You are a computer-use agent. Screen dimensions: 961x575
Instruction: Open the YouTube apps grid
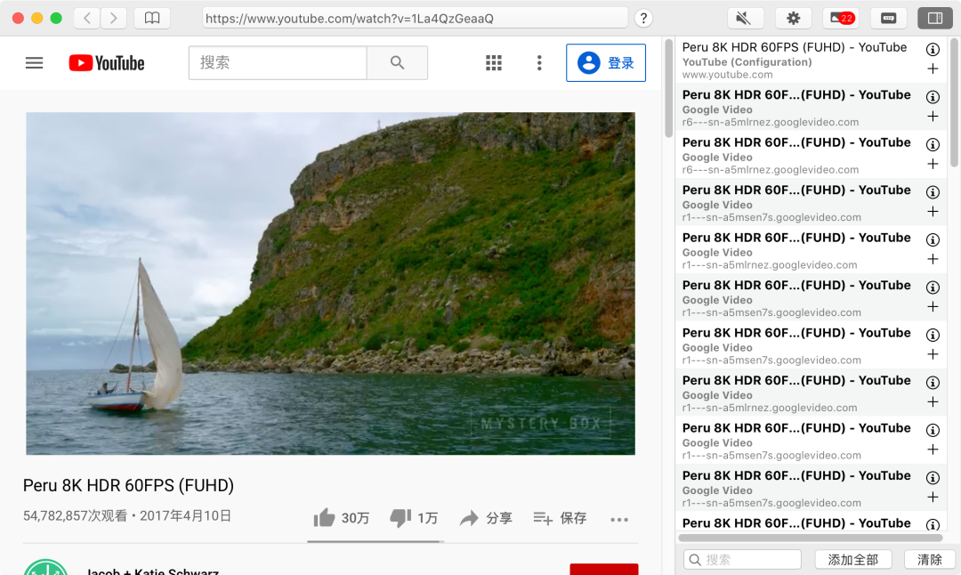tap(494, 63)
